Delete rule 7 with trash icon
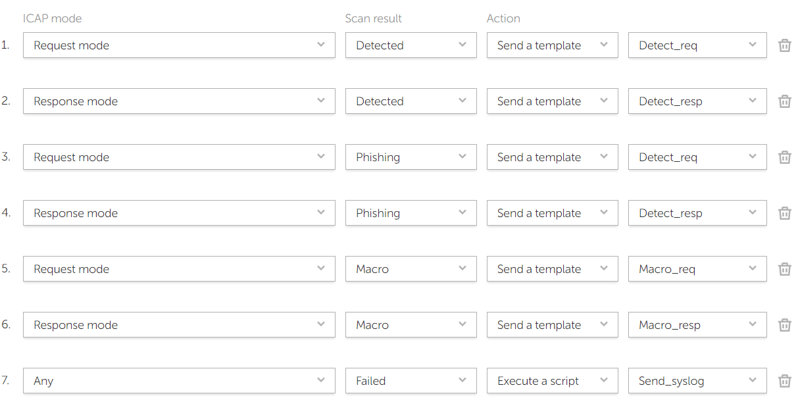 (x=784, y=381)
